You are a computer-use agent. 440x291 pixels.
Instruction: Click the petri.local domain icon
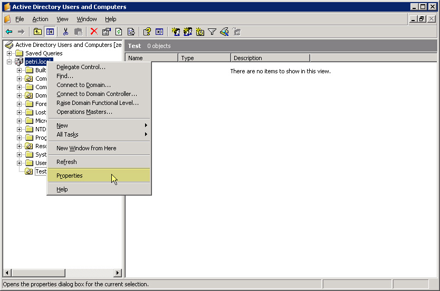(19, 62)
